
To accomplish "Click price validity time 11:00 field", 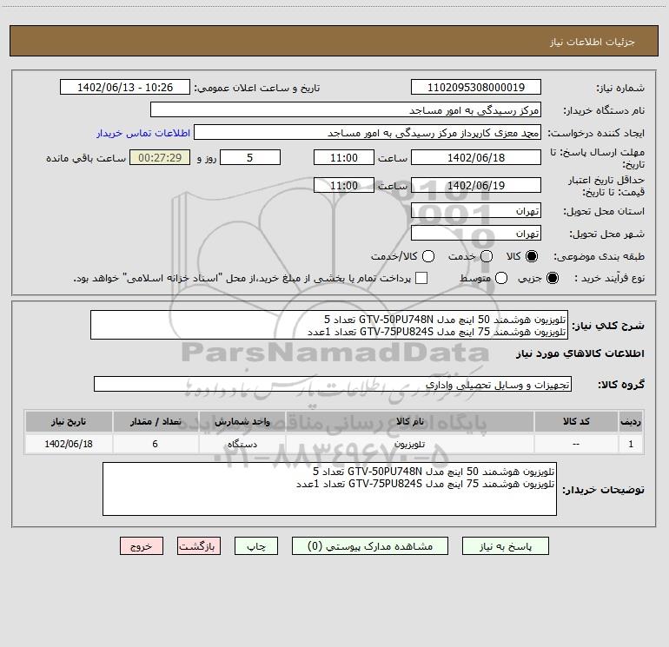I will tap(344, 185).
